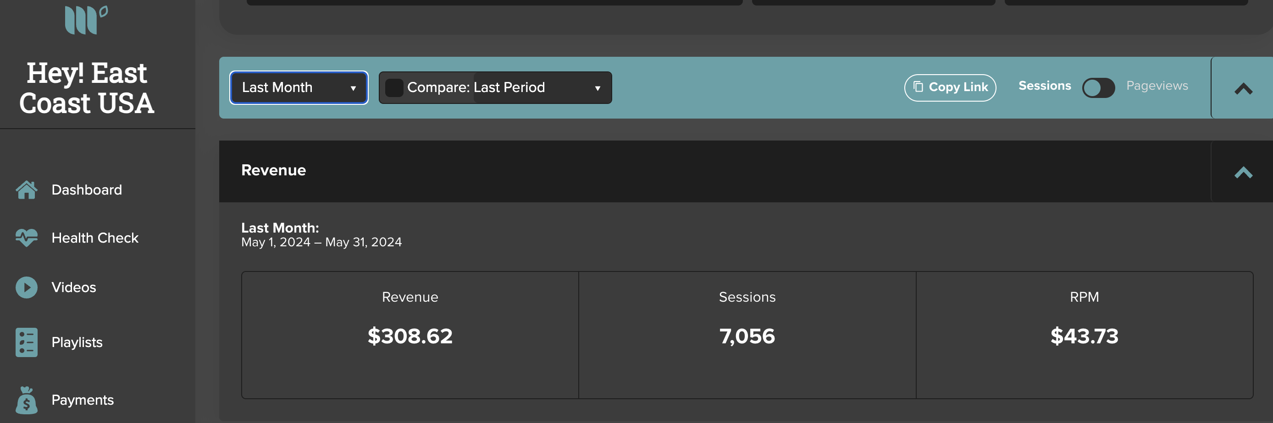Open the Last Month date range dropdown
The height and width of the screenshot is (423, 1273).
click(299, 88)
